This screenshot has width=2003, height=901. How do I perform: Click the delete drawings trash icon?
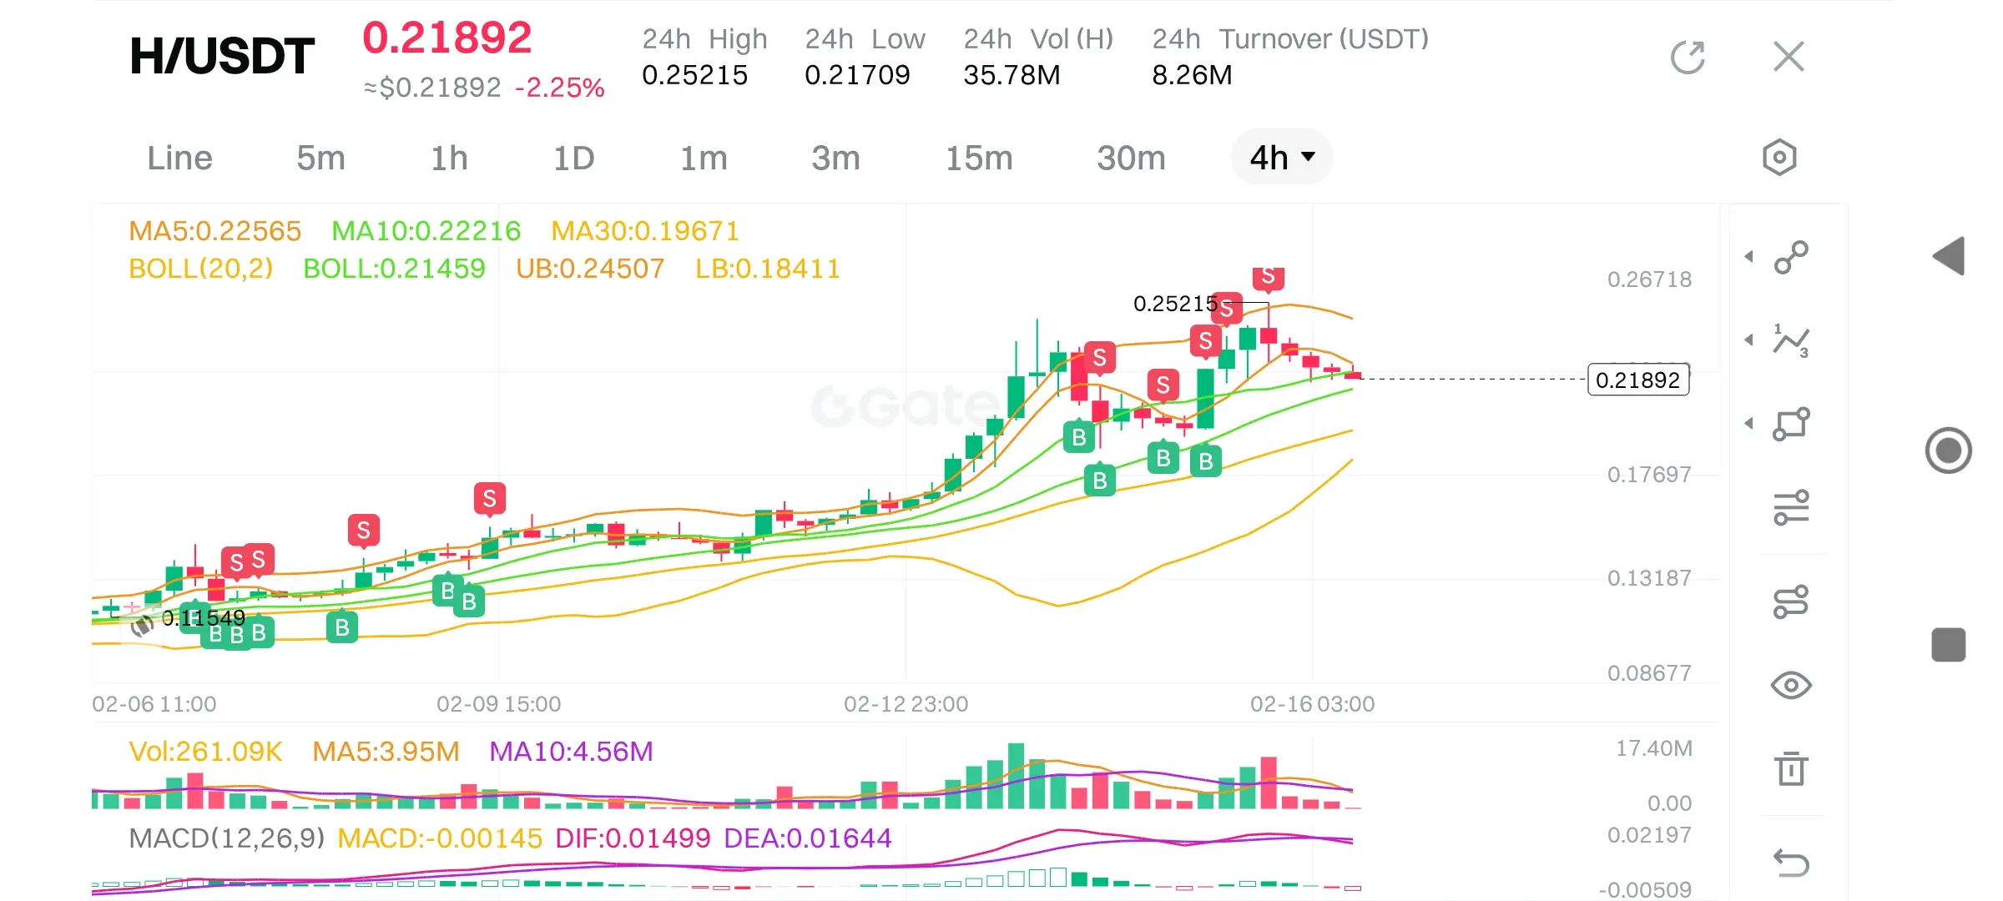(1791, 768)
